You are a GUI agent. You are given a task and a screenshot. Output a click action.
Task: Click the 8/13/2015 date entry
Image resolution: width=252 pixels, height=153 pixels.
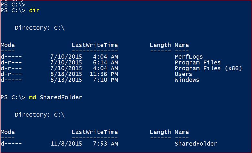[x=66, y=80]
